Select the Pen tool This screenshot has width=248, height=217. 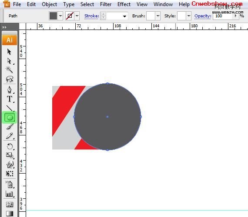[x=9, y=90]
